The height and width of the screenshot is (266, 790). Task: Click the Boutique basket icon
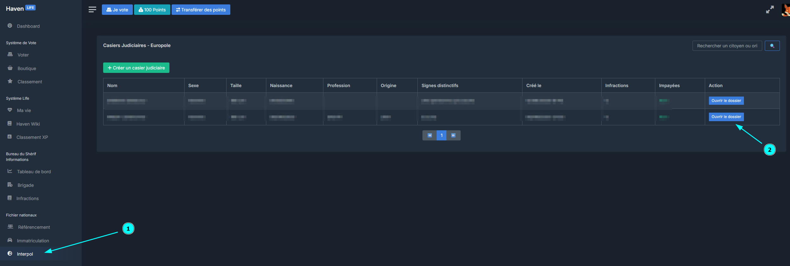(x=10, y=68)
